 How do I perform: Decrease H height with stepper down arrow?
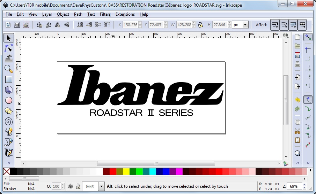coord(229,26)
